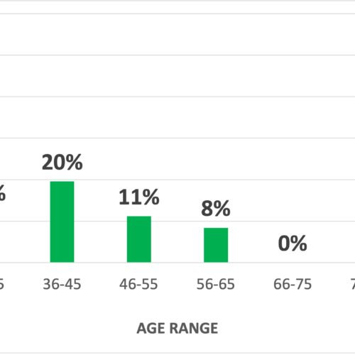Click the 0% data label
This screenshot has width=355, height=355.
[x=293, y=244]
